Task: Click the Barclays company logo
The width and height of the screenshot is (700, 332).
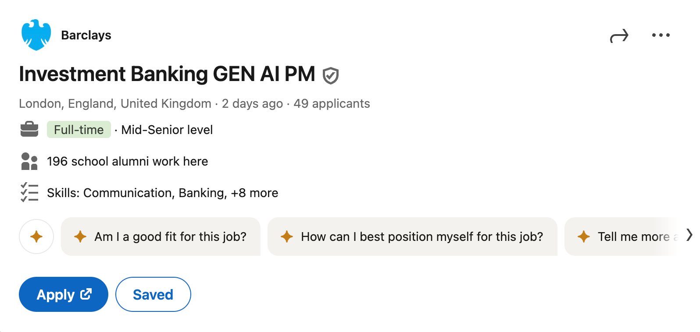Action: point(37,35)
